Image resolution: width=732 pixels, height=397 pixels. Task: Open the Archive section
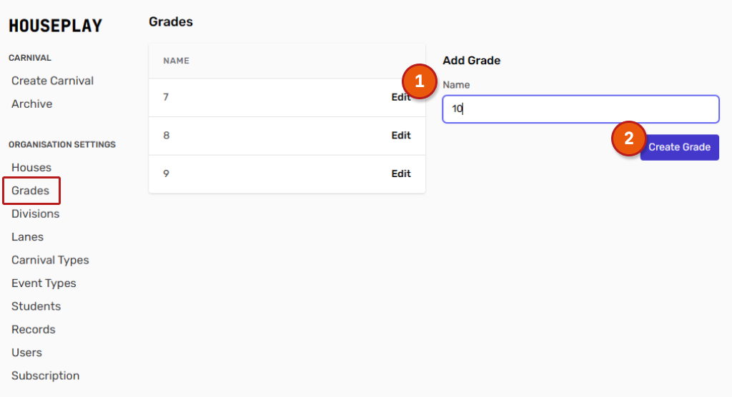tap(31, 104)
